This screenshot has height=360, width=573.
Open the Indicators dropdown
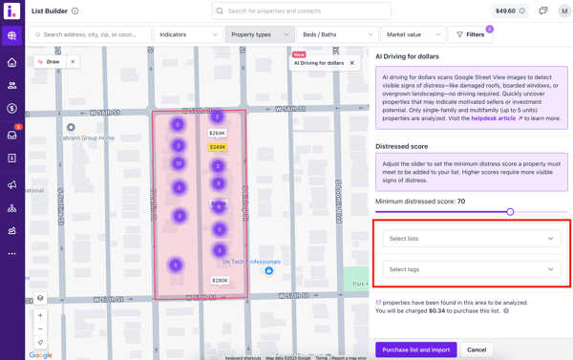point(188,34)
